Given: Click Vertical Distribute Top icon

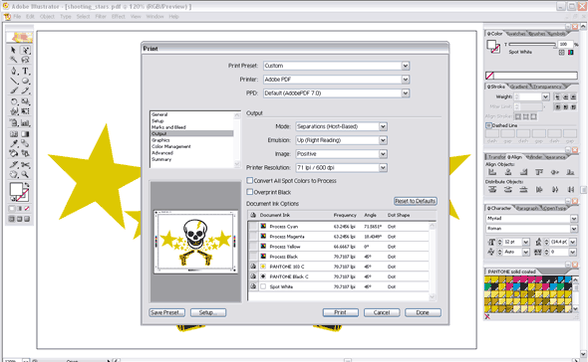Looking at the screenshot, I should click(x=492, y=189).
